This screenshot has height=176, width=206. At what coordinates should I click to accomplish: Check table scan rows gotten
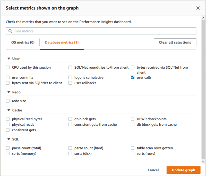coord(132,148)
